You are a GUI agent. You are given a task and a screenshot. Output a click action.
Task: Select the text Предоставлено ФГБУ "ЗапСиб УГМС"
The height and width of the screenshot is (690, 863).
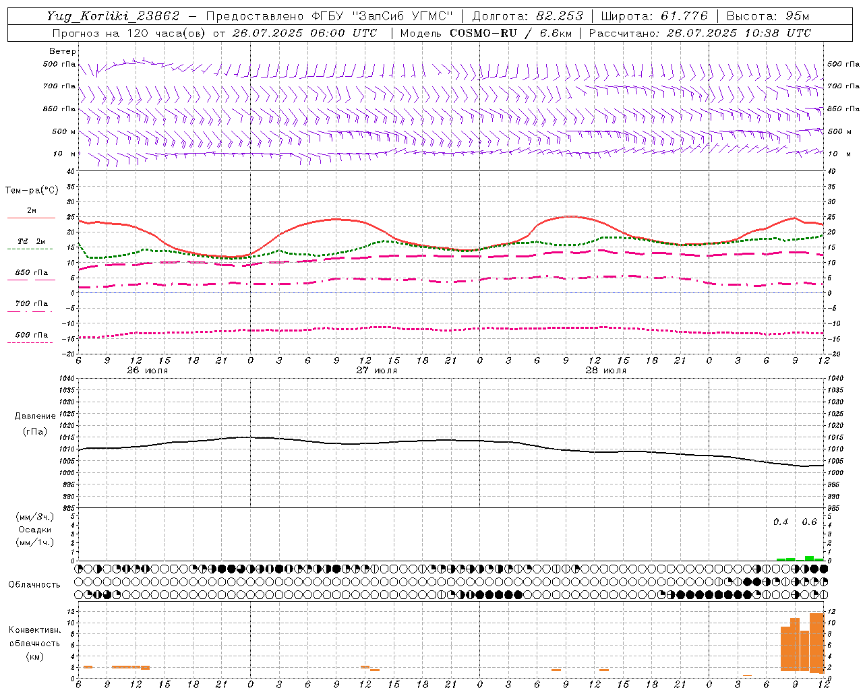330,16
